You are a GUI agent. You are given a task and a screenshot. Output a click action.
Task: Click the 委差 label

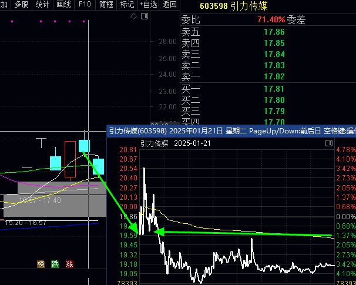click(x=296, y=19)
